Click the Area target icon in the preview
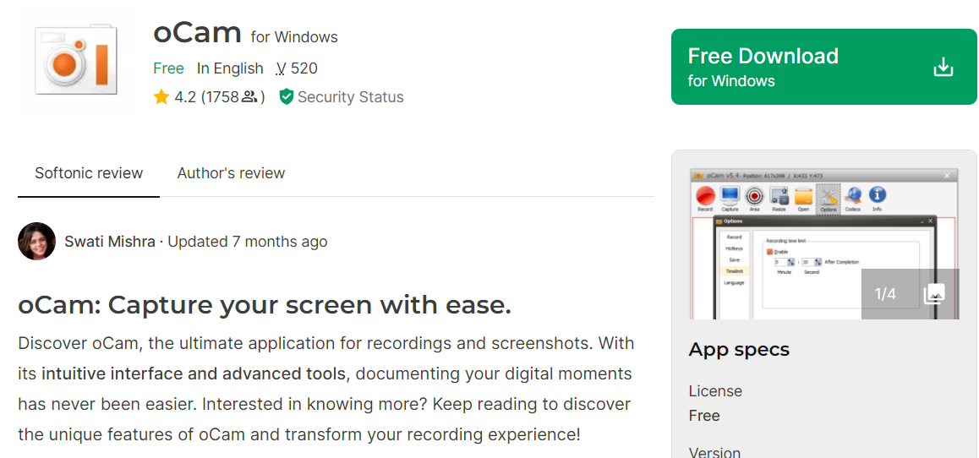 pos(754,196)
